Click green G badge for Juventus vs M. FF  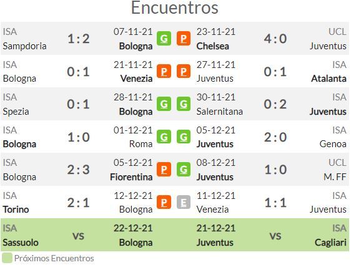pyautogui.click(x=184, y=170)
